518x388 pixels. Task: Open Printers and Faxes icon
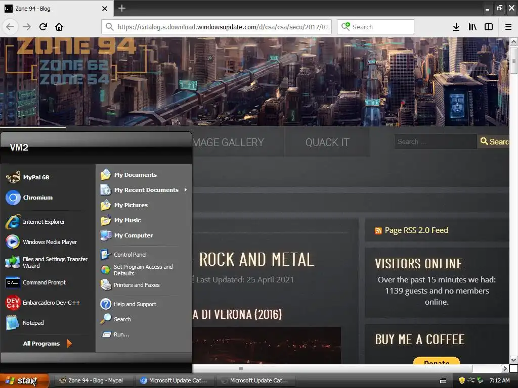pyautogui.click(x=106, y=285)
